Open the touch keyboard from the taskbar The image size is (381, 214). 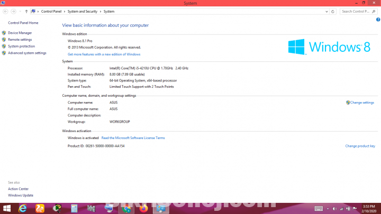(319, 208)
